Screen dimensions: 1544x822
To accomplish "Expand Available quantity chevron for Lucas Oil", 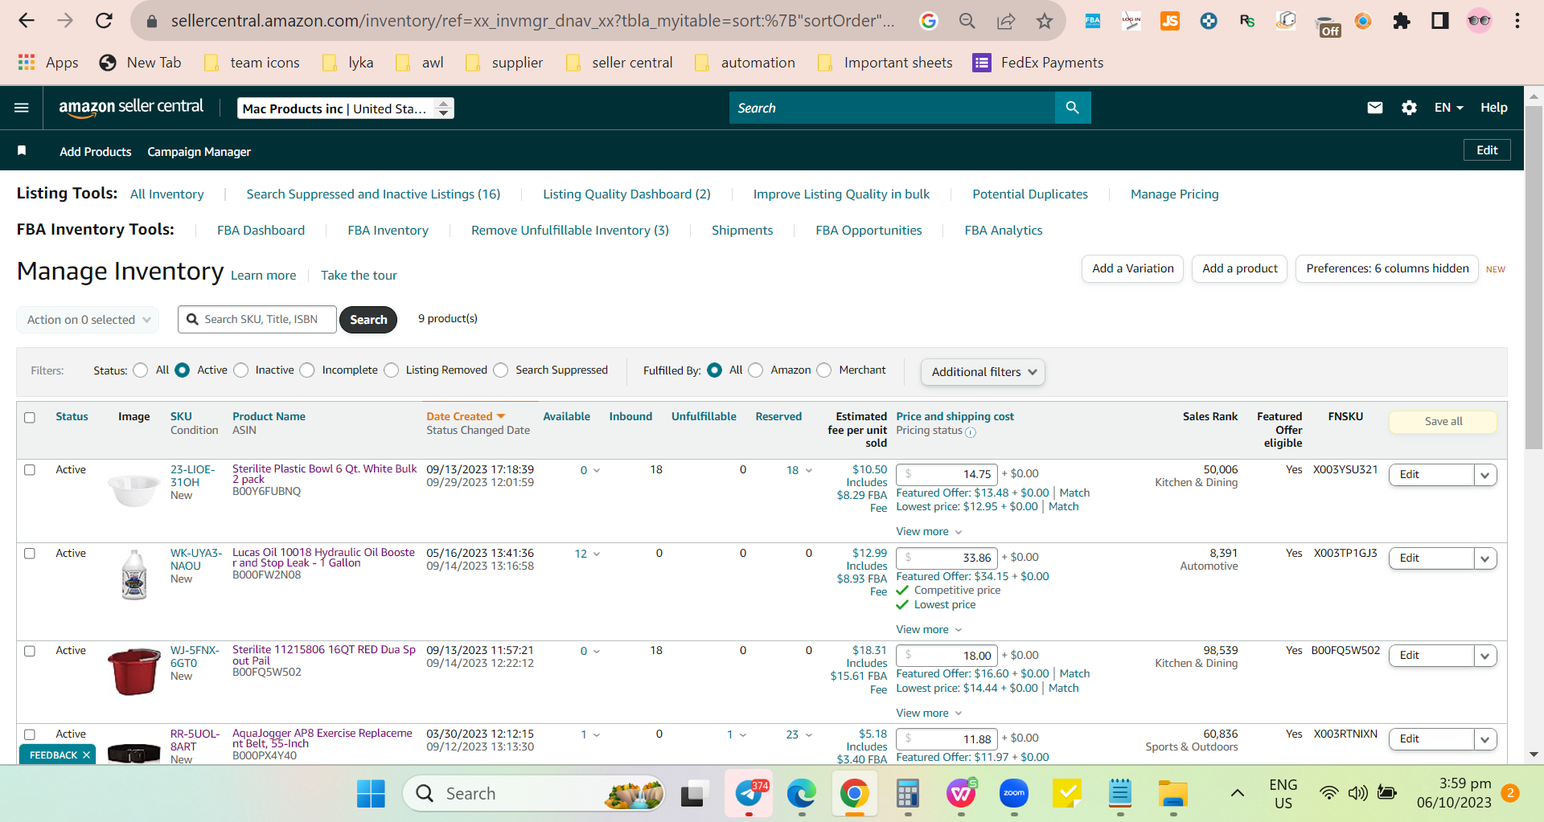I will [x=596, y=554].
